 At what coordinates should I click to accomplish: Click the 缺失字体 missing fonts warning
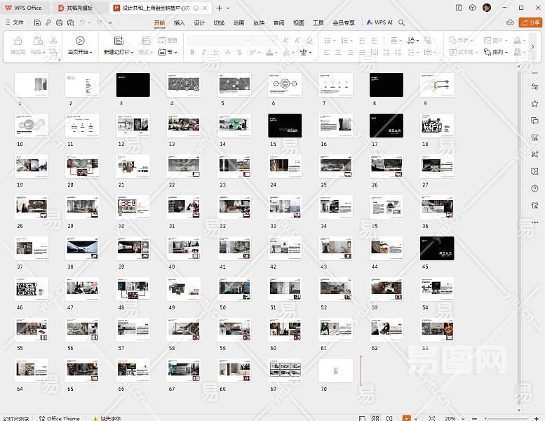109,417
